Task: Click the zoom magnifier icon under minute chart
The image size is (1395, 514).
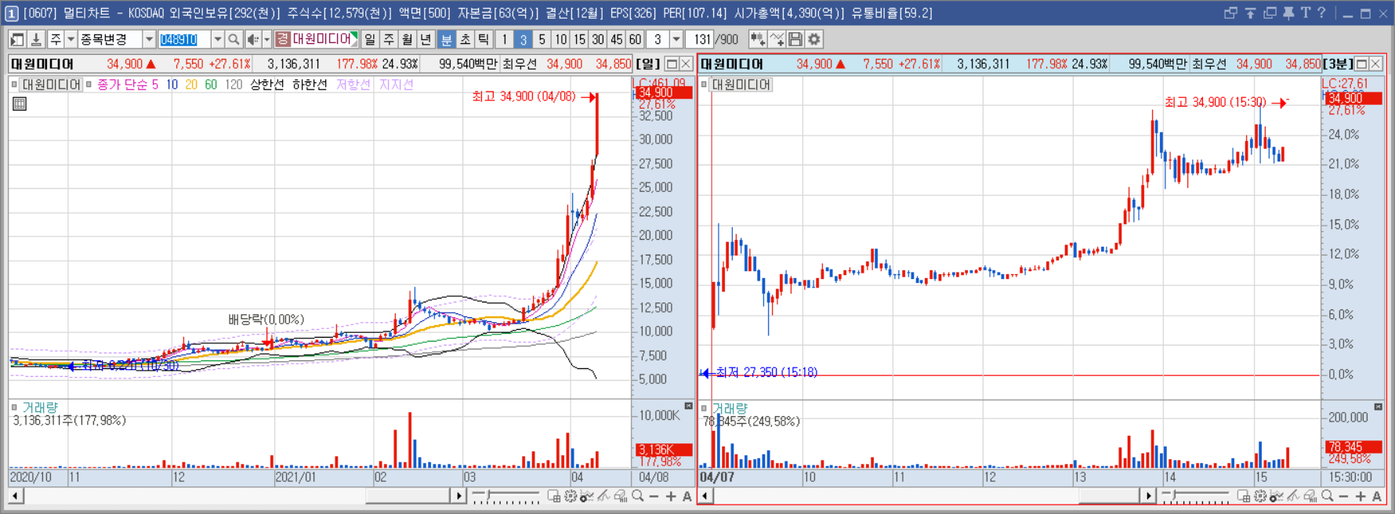Action: pos(1327,496)
